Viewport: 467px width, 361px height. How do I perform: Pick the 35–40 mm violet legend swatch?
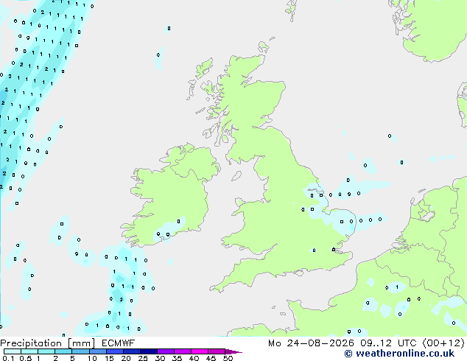[182, 351]
